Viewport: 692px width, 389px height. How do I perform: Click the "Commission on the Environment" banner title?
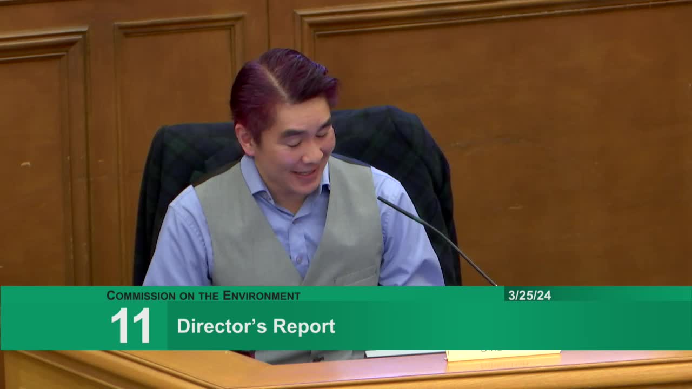coord(203,296)
